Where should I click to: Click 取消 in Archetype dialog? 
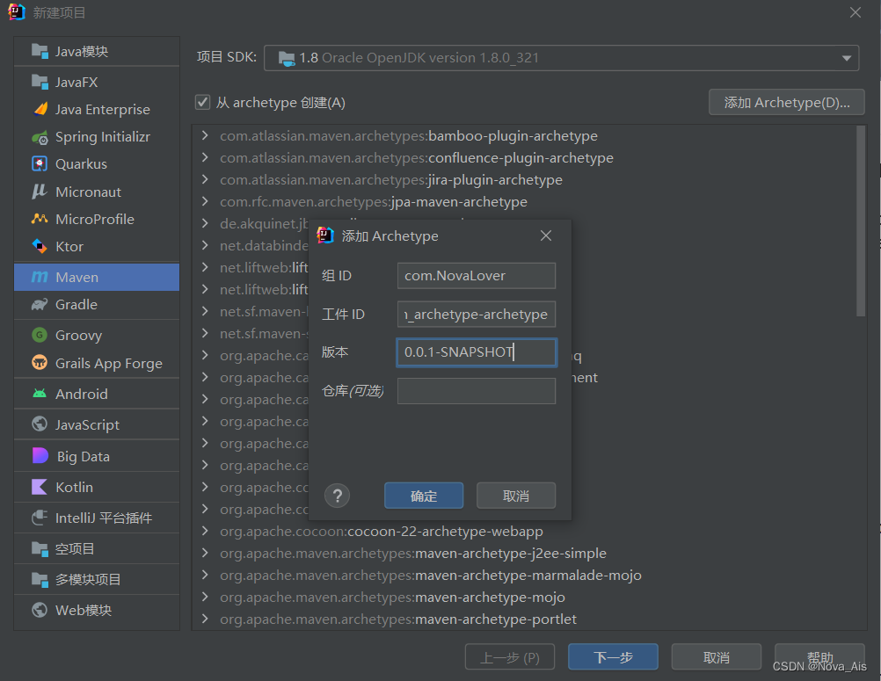[516, 496]
